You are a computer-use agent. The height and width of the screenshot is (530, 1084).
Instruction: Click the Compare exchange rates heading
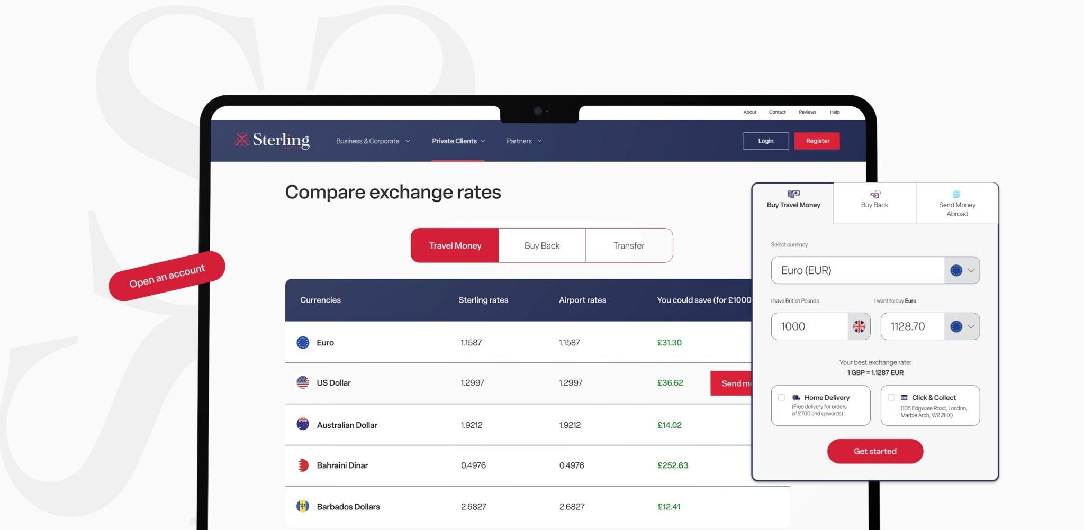393,192
